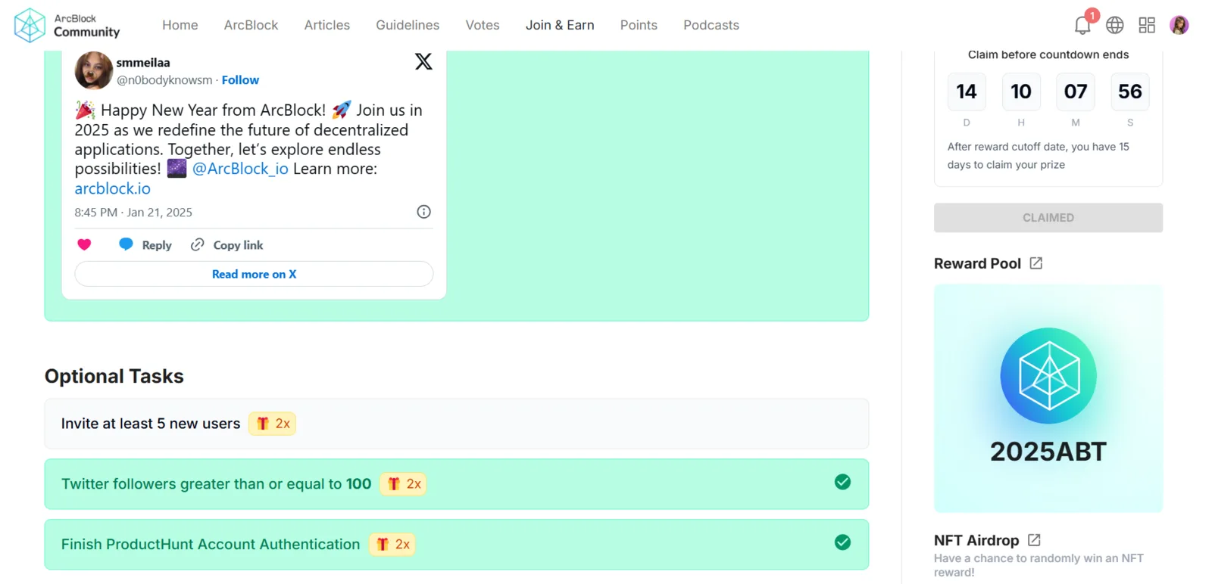This screenshot has height=584, width=1212.
Task: Click the 2x badge on Twitter followers task
Action: pyautogui.click(x=403, y=484)
